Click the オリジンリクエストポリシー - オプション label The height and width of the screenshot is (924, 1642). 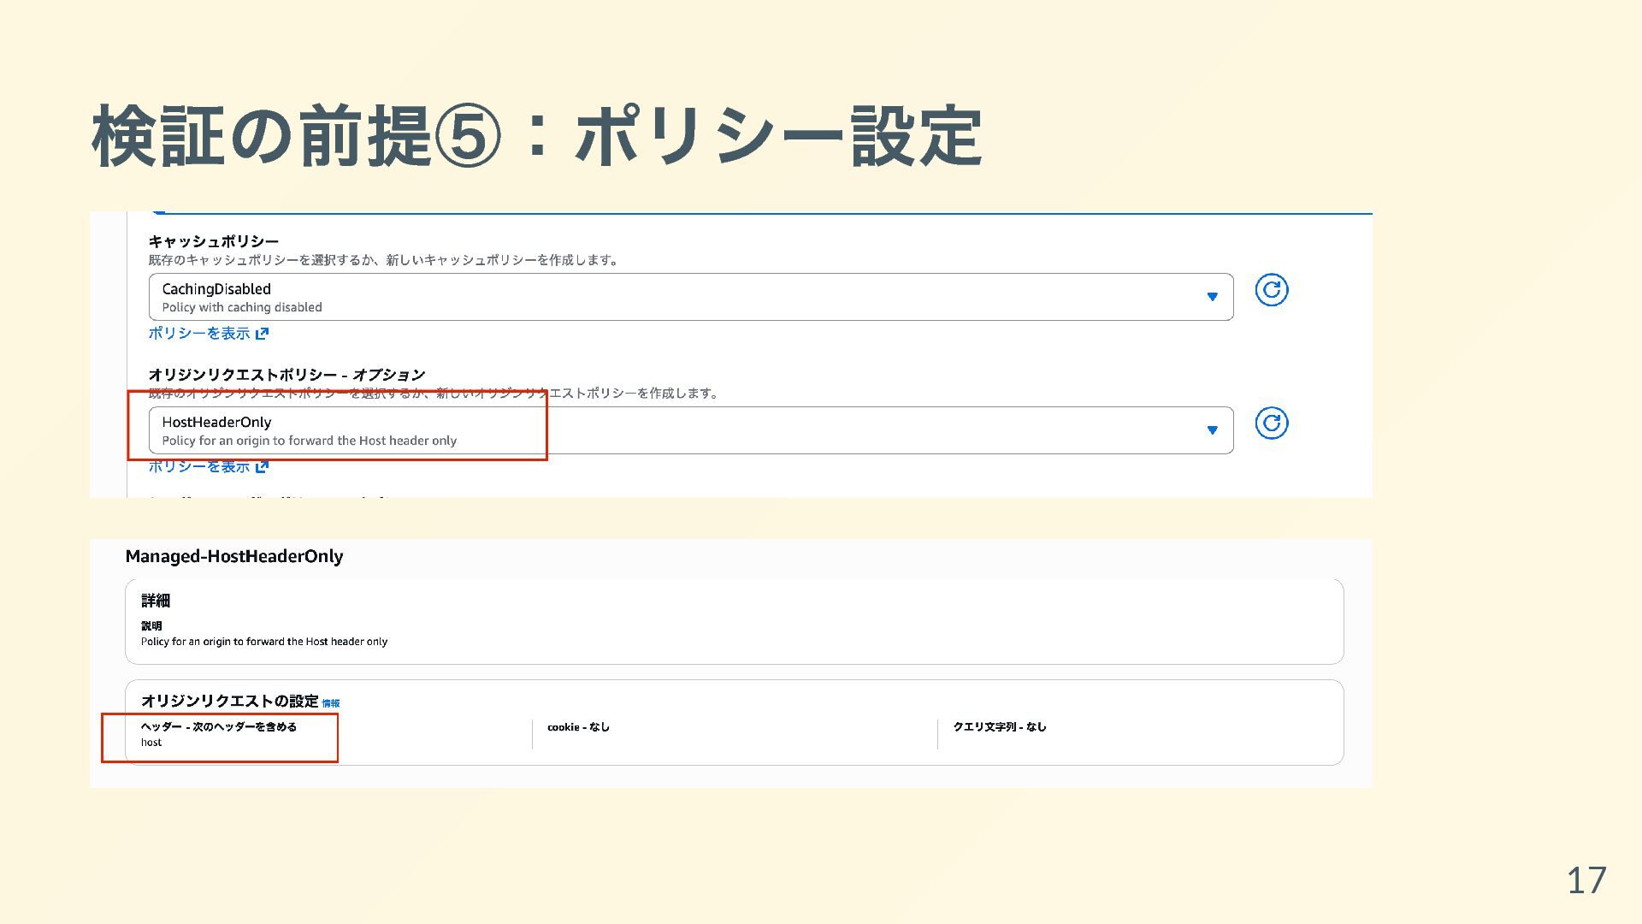pos(286,375)
